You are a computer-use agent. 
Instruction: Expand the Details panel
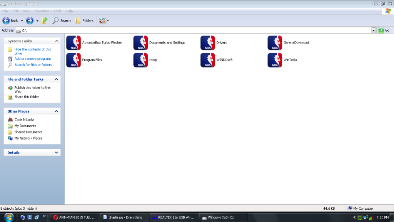coord(57,153)
